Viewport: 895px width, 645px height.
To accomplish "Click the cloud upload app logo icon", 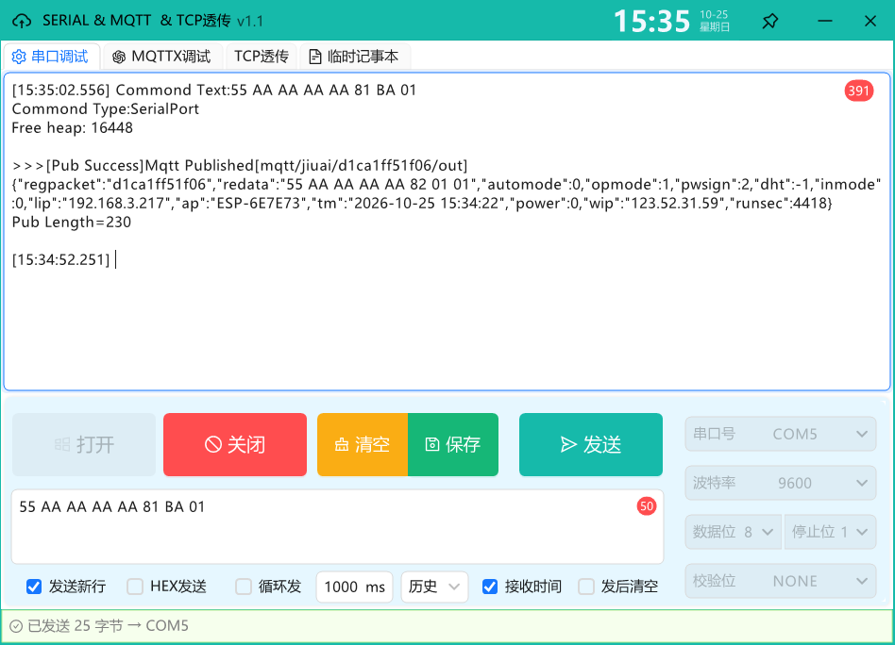I will [22, 21].
